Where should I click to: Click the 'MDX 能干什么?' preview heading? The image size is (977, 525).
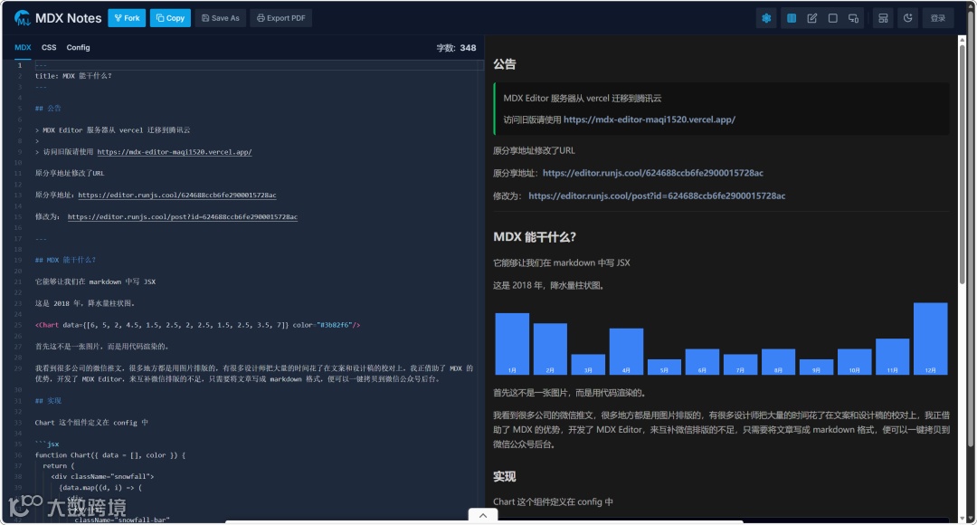[x=535, y=237]
